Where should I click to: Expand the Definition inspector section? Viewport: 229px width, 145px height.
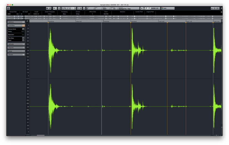[x=16, y=22]
